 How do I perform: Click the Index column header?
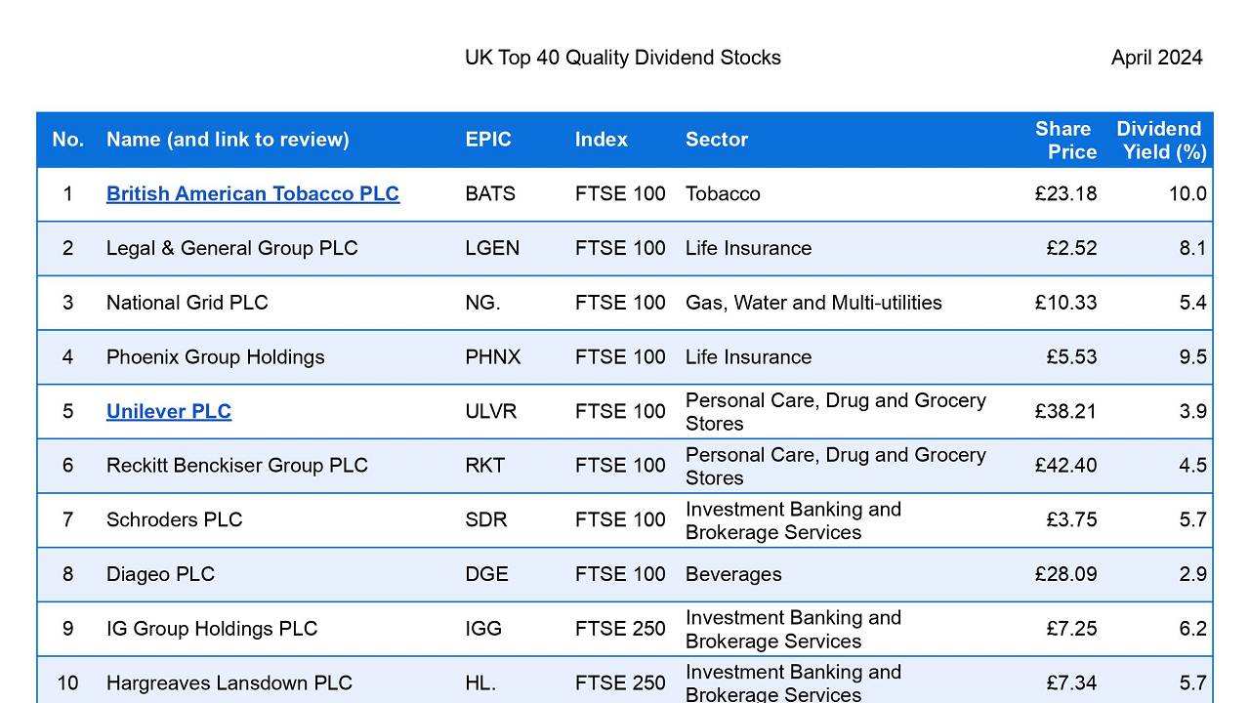point(602,140)
